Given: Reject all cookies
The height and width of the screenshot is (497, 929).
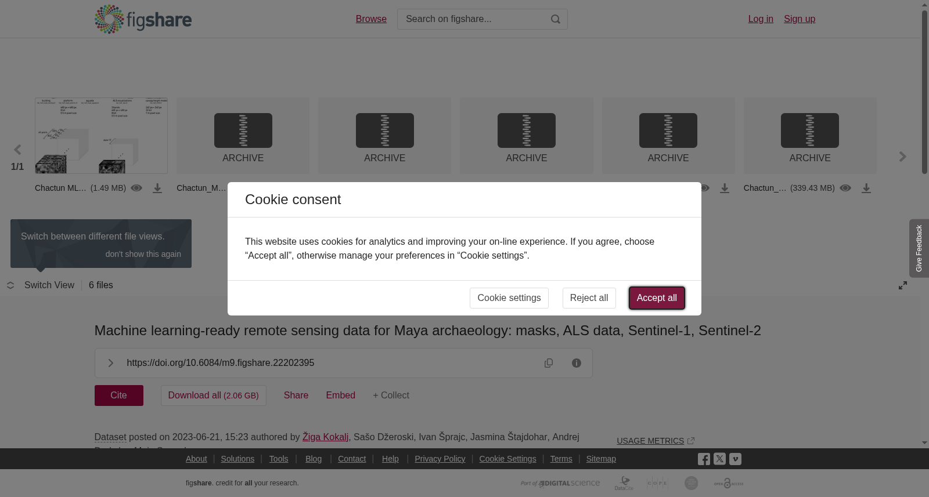Looking at the screenshot, I should pyautogui.click(x=589, y=298).
